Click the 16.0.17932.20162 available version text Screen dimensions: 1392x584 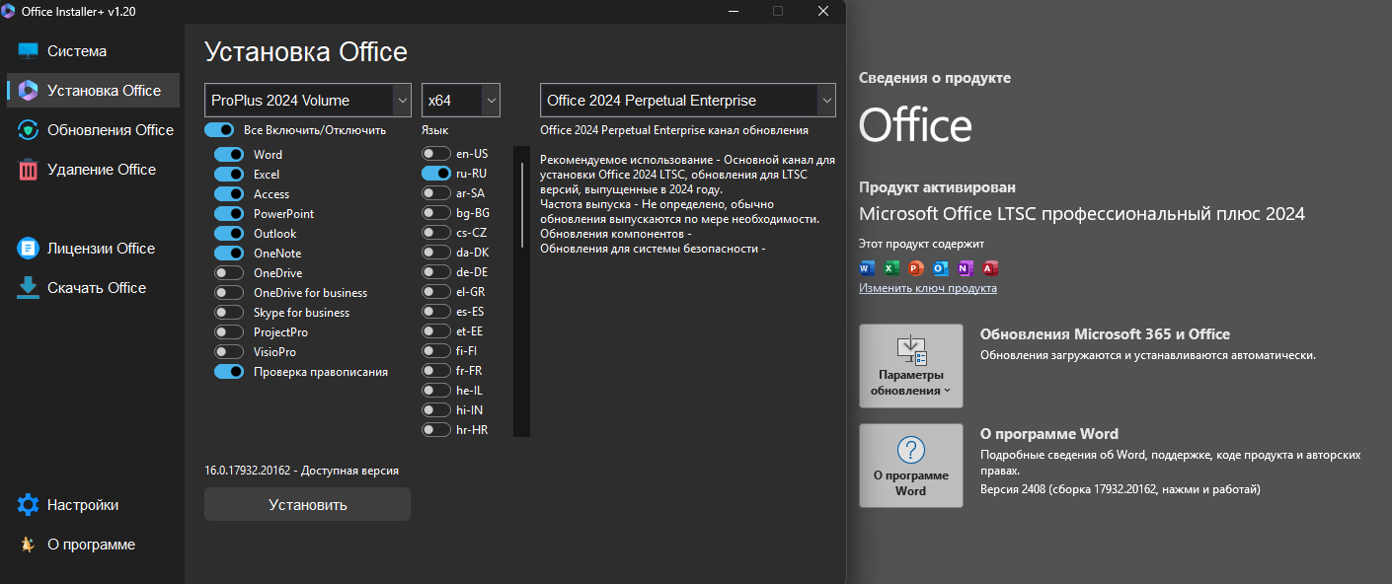click(x=301, y=471)
